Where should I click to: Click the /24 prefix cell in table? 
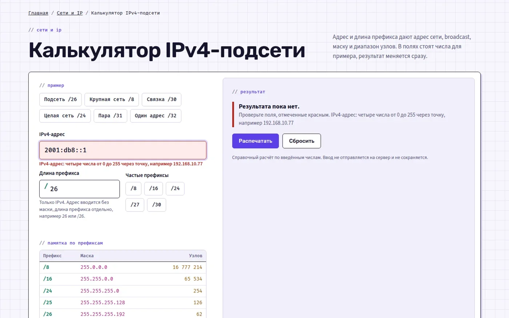tap(48, 291)
